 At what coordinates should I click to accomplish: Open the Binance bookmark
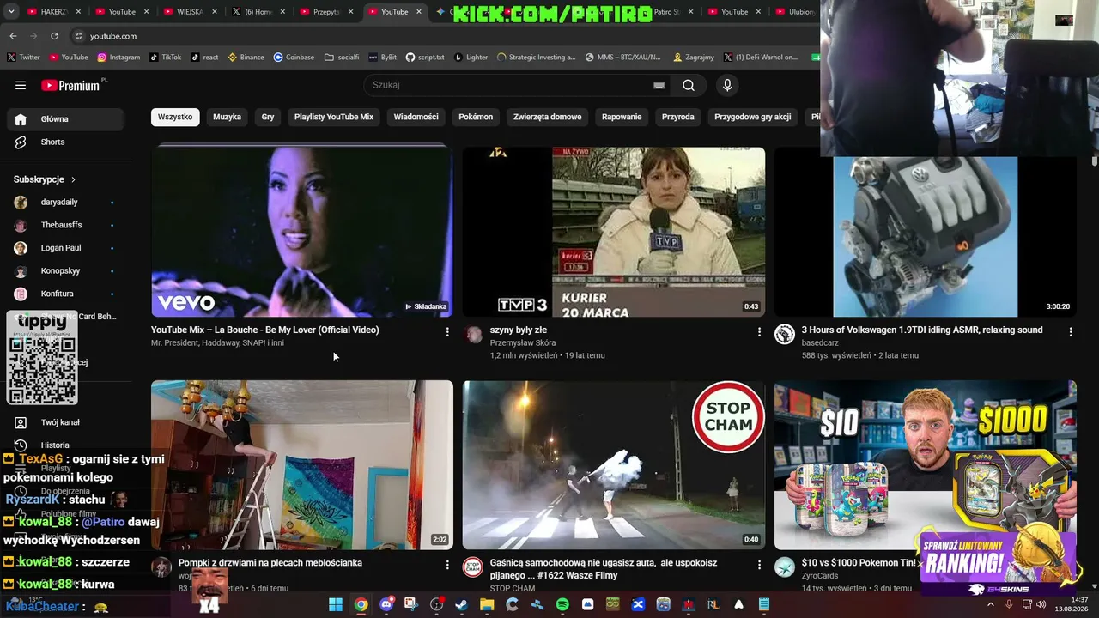(x=246, y=58)
